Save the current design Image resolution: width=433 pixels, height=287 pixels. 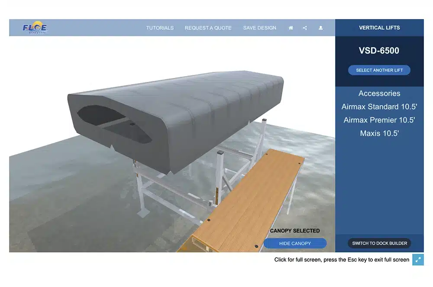click(x=259, y=28)
